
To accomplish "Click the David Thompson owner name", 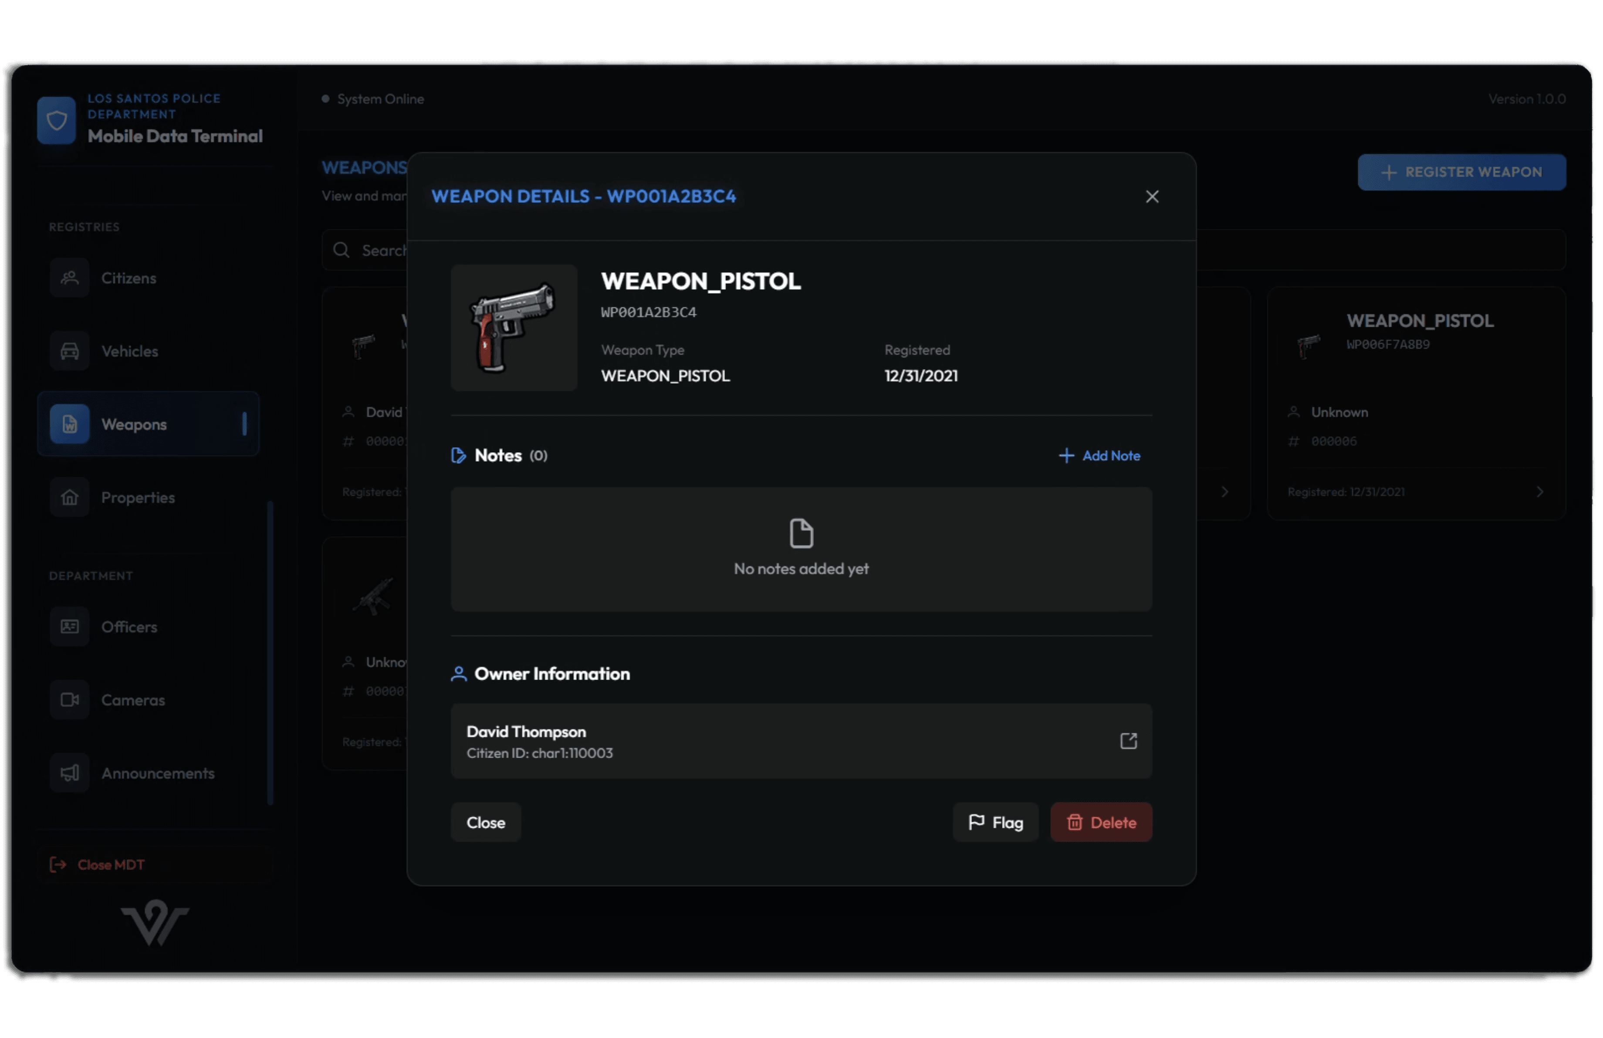I will pos(526,732).
